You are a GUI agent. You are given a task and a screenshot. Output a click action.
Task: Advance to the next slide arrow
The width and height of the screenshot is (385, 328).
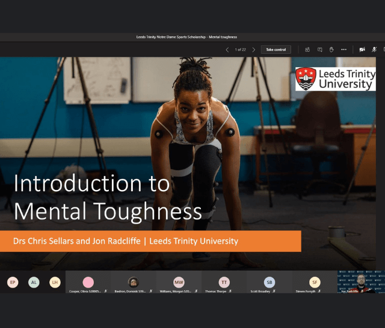click(x=254, y=49)
